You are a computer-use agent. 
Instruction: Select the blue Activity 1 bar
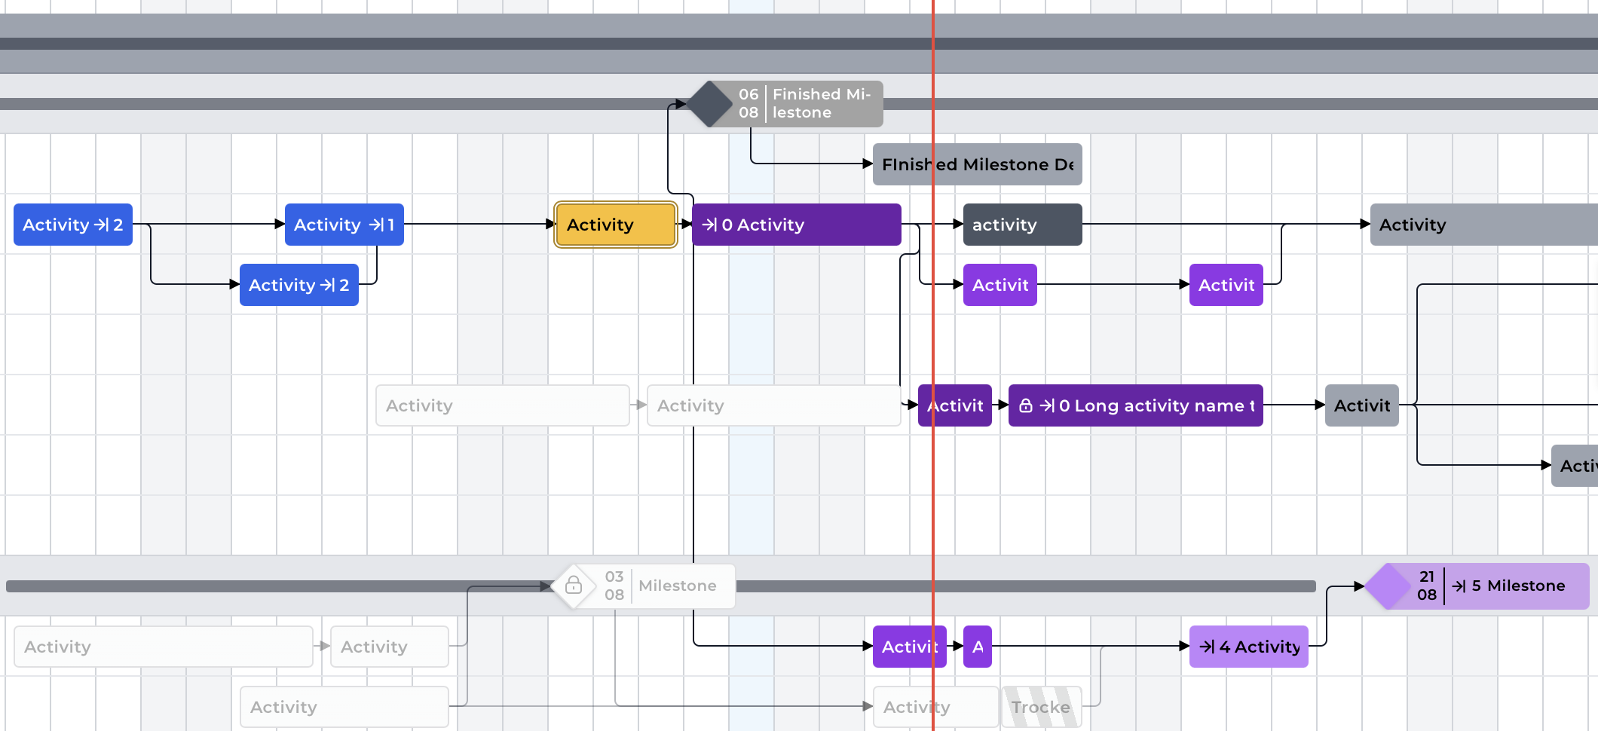tap(344, 225)
